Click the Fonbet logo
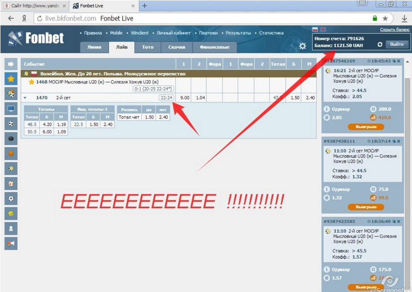The image size is (412, 292). click(x=36, y=38)
